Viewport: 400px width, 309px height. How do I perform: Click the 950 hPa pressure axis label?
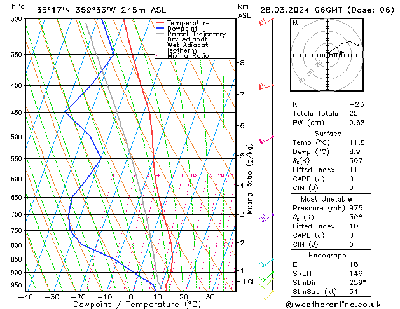point(18,285)
